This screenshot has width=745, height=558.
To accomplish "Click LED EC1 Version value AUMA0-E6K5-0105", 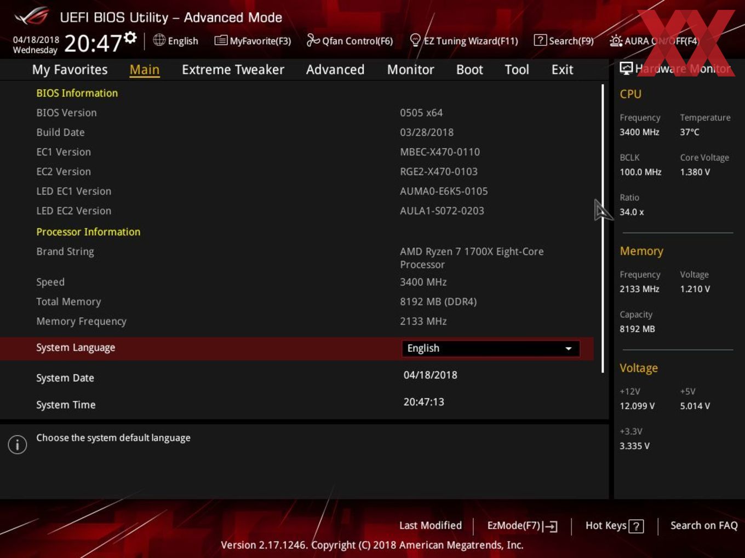I will click(444, 191).
